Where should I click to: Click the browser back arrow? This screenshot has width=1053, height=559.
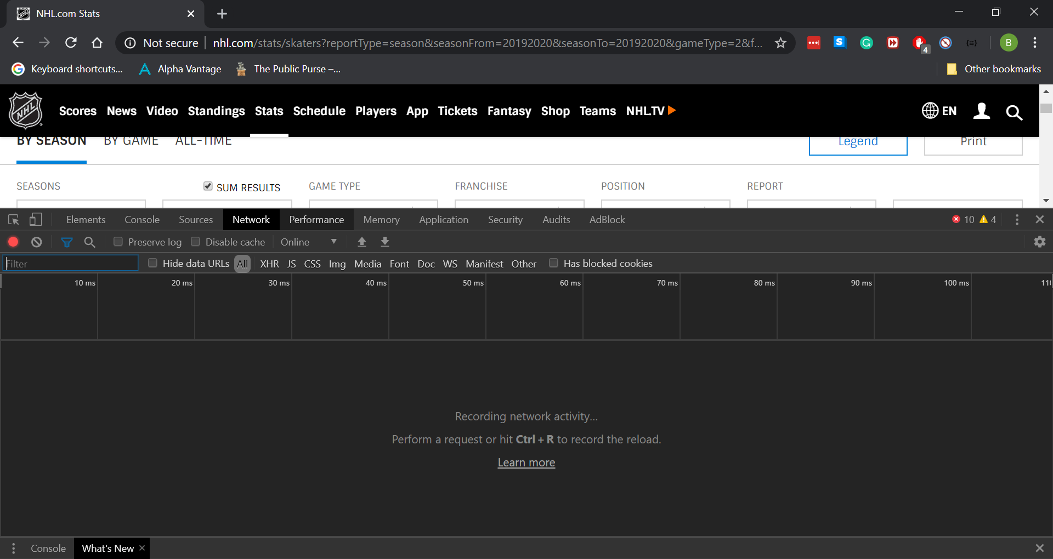coord(18,43)
